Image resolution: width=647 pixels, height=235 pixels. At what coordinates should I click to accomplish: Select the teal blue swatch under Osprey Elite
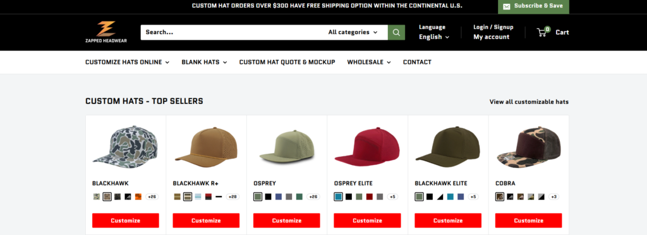(339, 197)
